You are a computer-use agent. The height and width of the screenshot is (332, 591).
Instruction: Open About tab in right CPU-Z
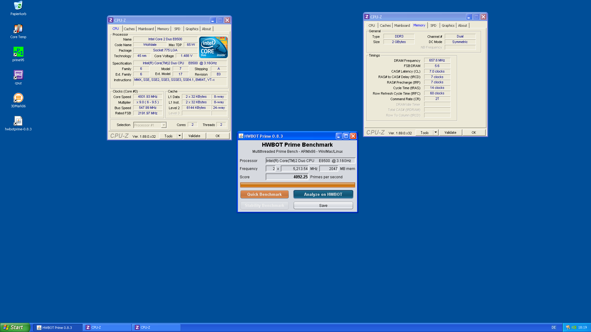pos(463,26)
